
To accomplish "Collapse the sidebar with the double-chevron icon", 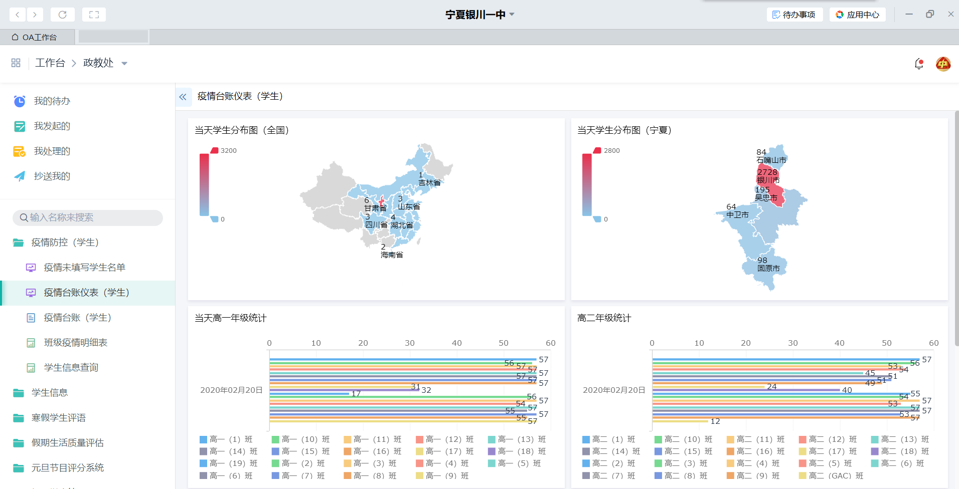I will pos(183,97).
